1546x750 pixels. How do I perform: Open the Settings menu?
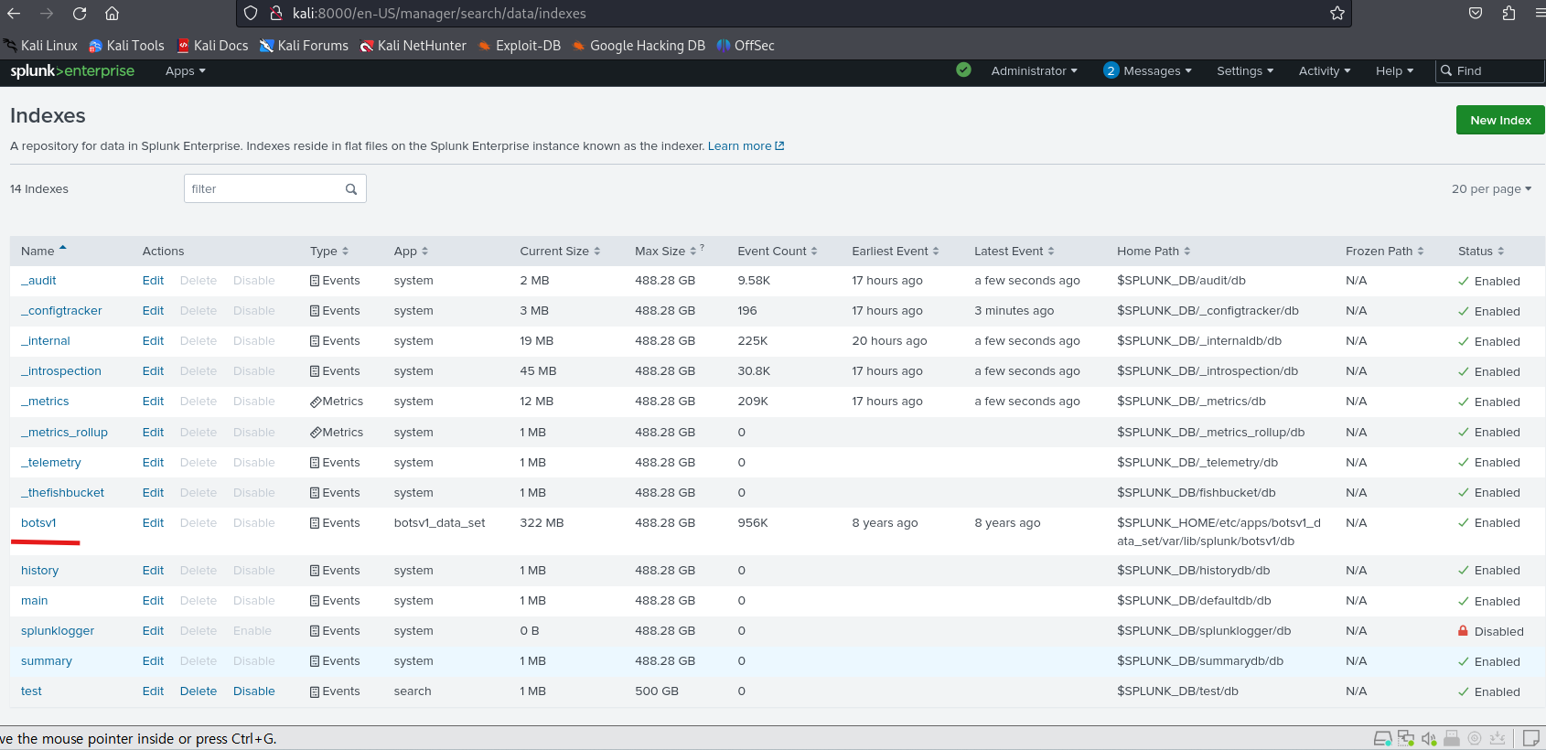[1244, 70]
